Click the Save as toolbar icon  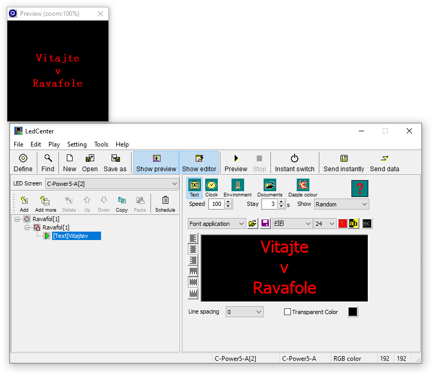[x=115, y=163]
